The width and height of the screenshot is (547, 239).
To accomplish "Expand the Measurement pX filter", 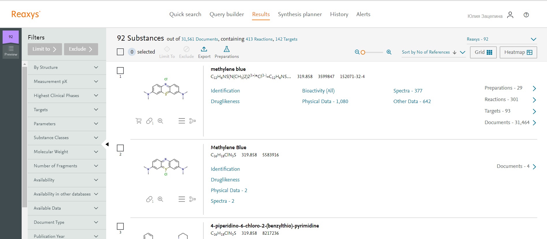I will click(67, 81).
